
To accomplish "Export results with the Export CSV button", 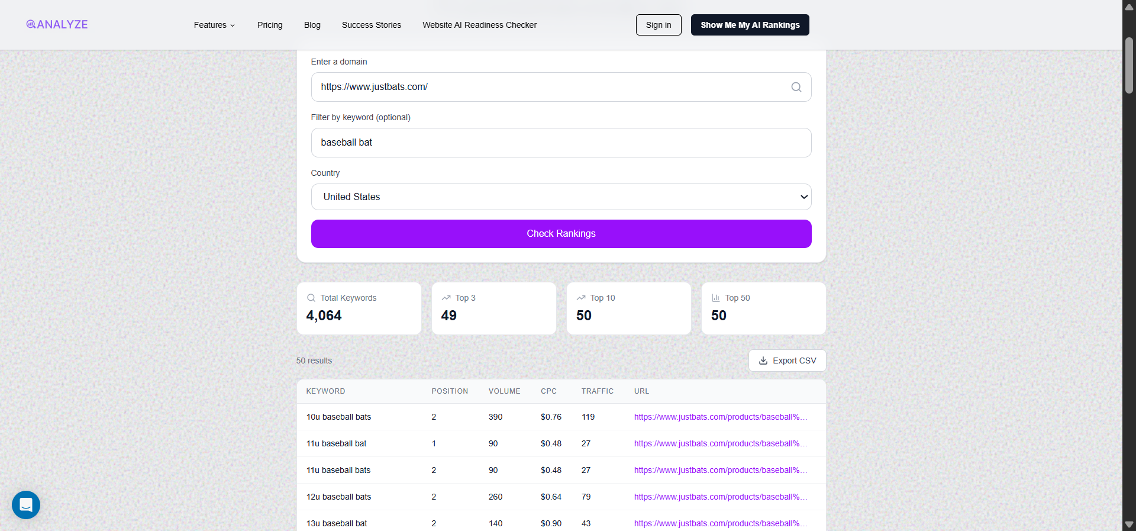I will coord(787,361).
